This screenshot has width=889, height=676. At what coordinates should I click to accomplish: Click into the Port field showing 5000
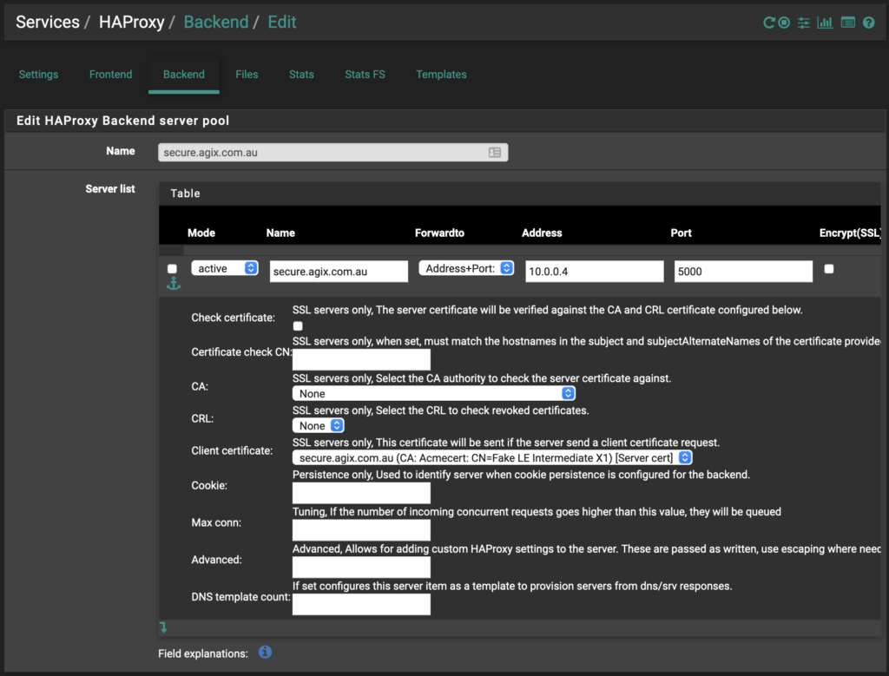click(x=743, y=272)
